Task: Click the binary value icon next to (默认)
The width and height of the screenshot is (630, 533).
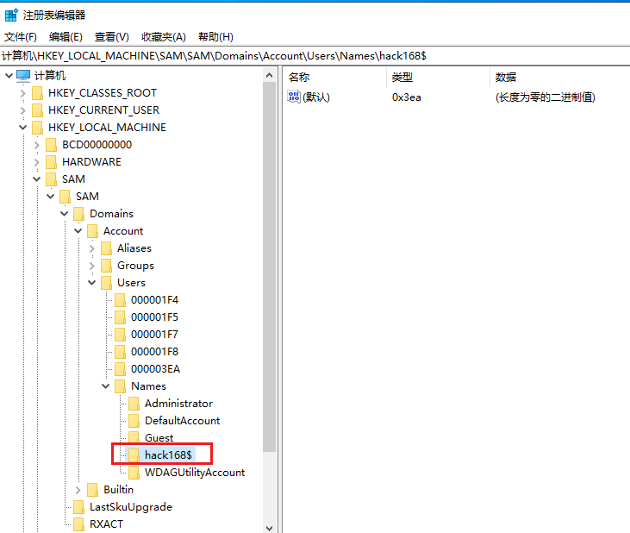Action: 294,97
